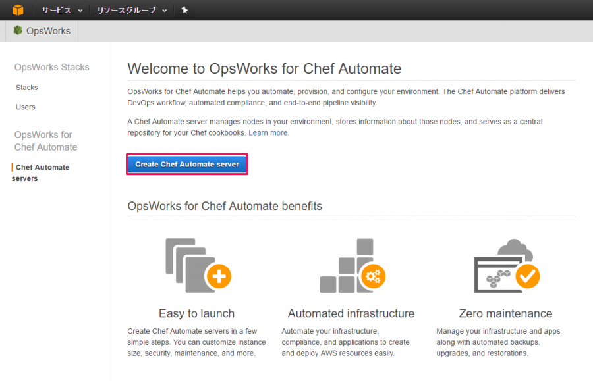Open the Learn more link
593x381 pixels.
pyautogui.click(x=268, y=132)
